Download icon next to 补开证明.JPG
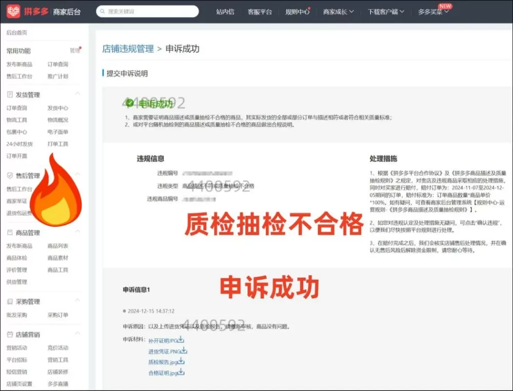513x391 pixels. point(181,340)
